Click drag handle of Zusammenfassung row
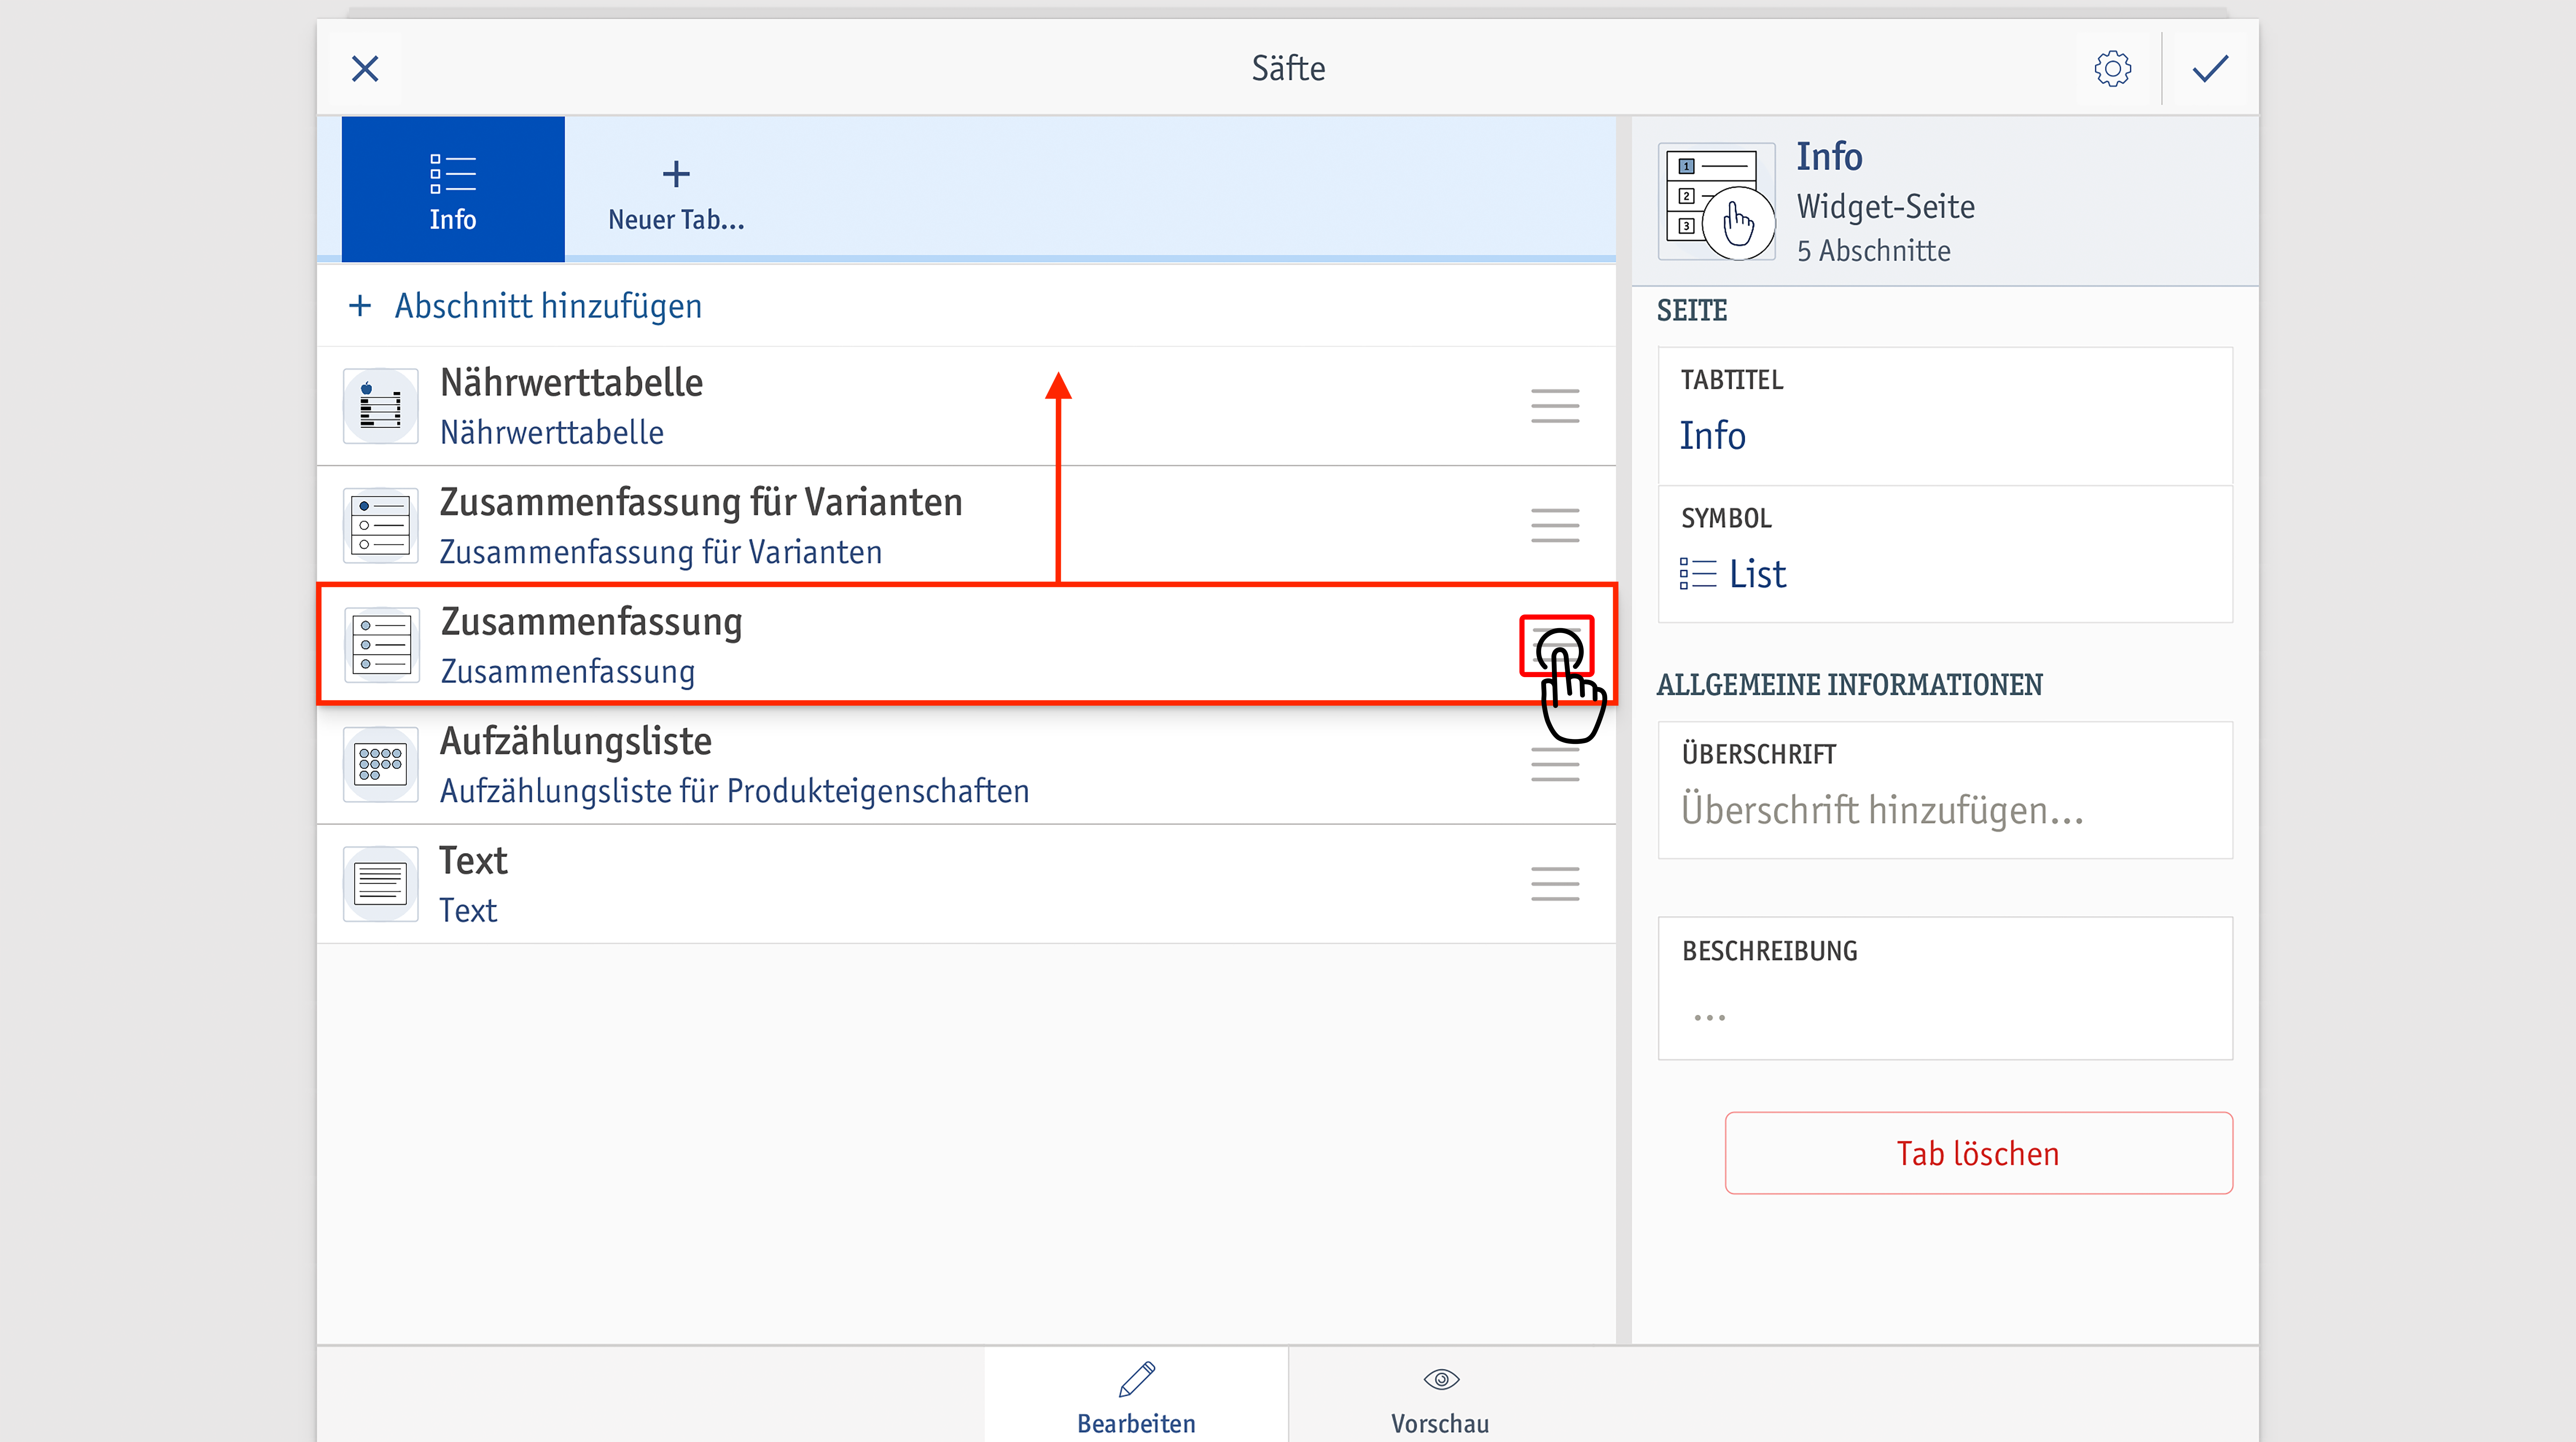The width and height of the screenshot is (2576, 1442). pos(1556,646)
